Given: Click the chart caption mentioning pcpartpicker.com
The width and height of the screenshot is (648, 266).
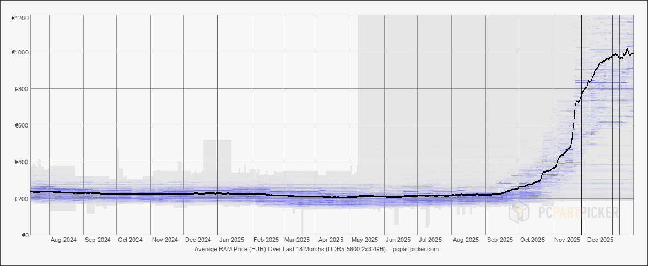Looking at the screenshot, I should pos(316,249).
